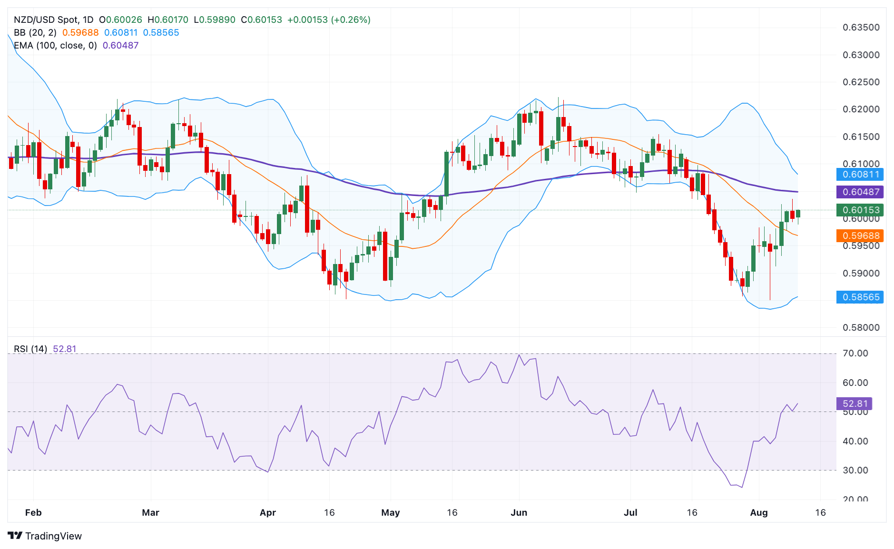Click the TradingView logo icon

coord(15,536)
